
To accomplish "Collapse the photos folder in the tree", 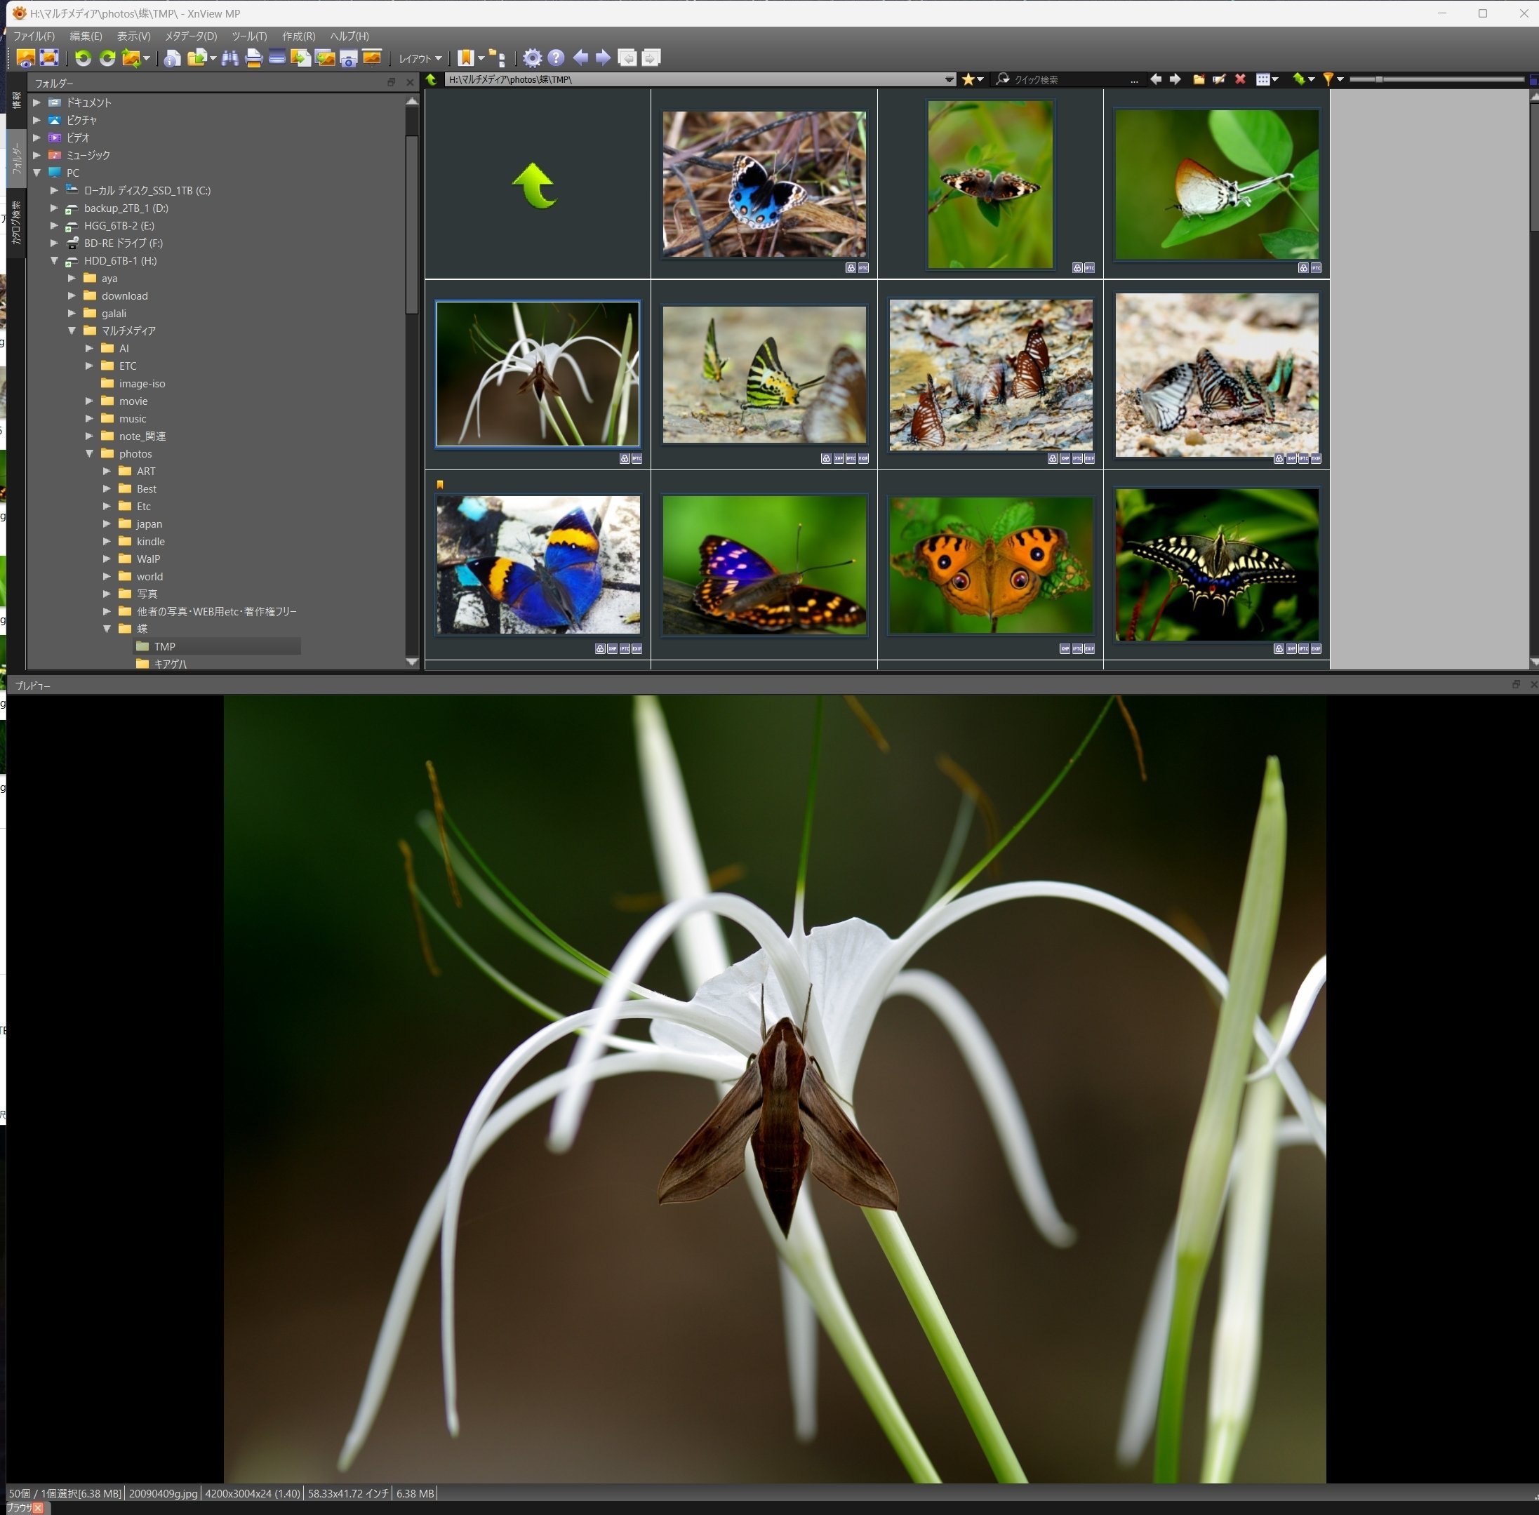I will coord(90,453).
